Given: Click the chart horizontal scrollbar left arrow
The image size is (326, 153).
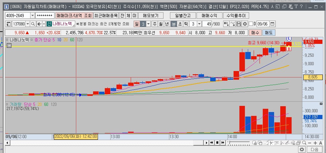Looking at the screenshot, I should click(x=7, y=143).
